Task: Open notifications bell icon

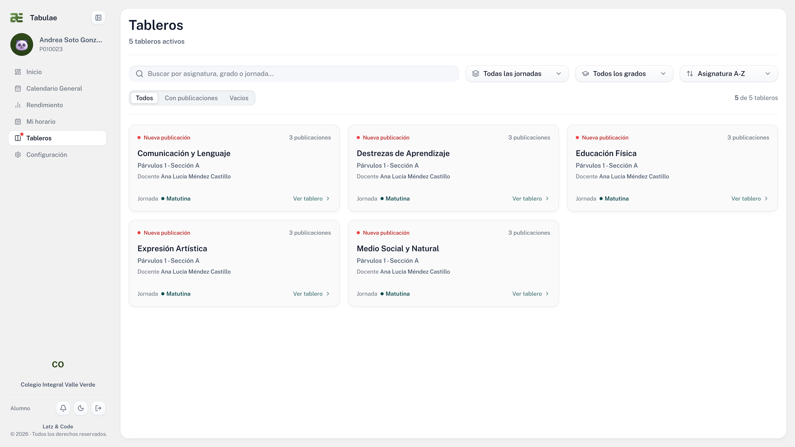Action: [63, 408]
